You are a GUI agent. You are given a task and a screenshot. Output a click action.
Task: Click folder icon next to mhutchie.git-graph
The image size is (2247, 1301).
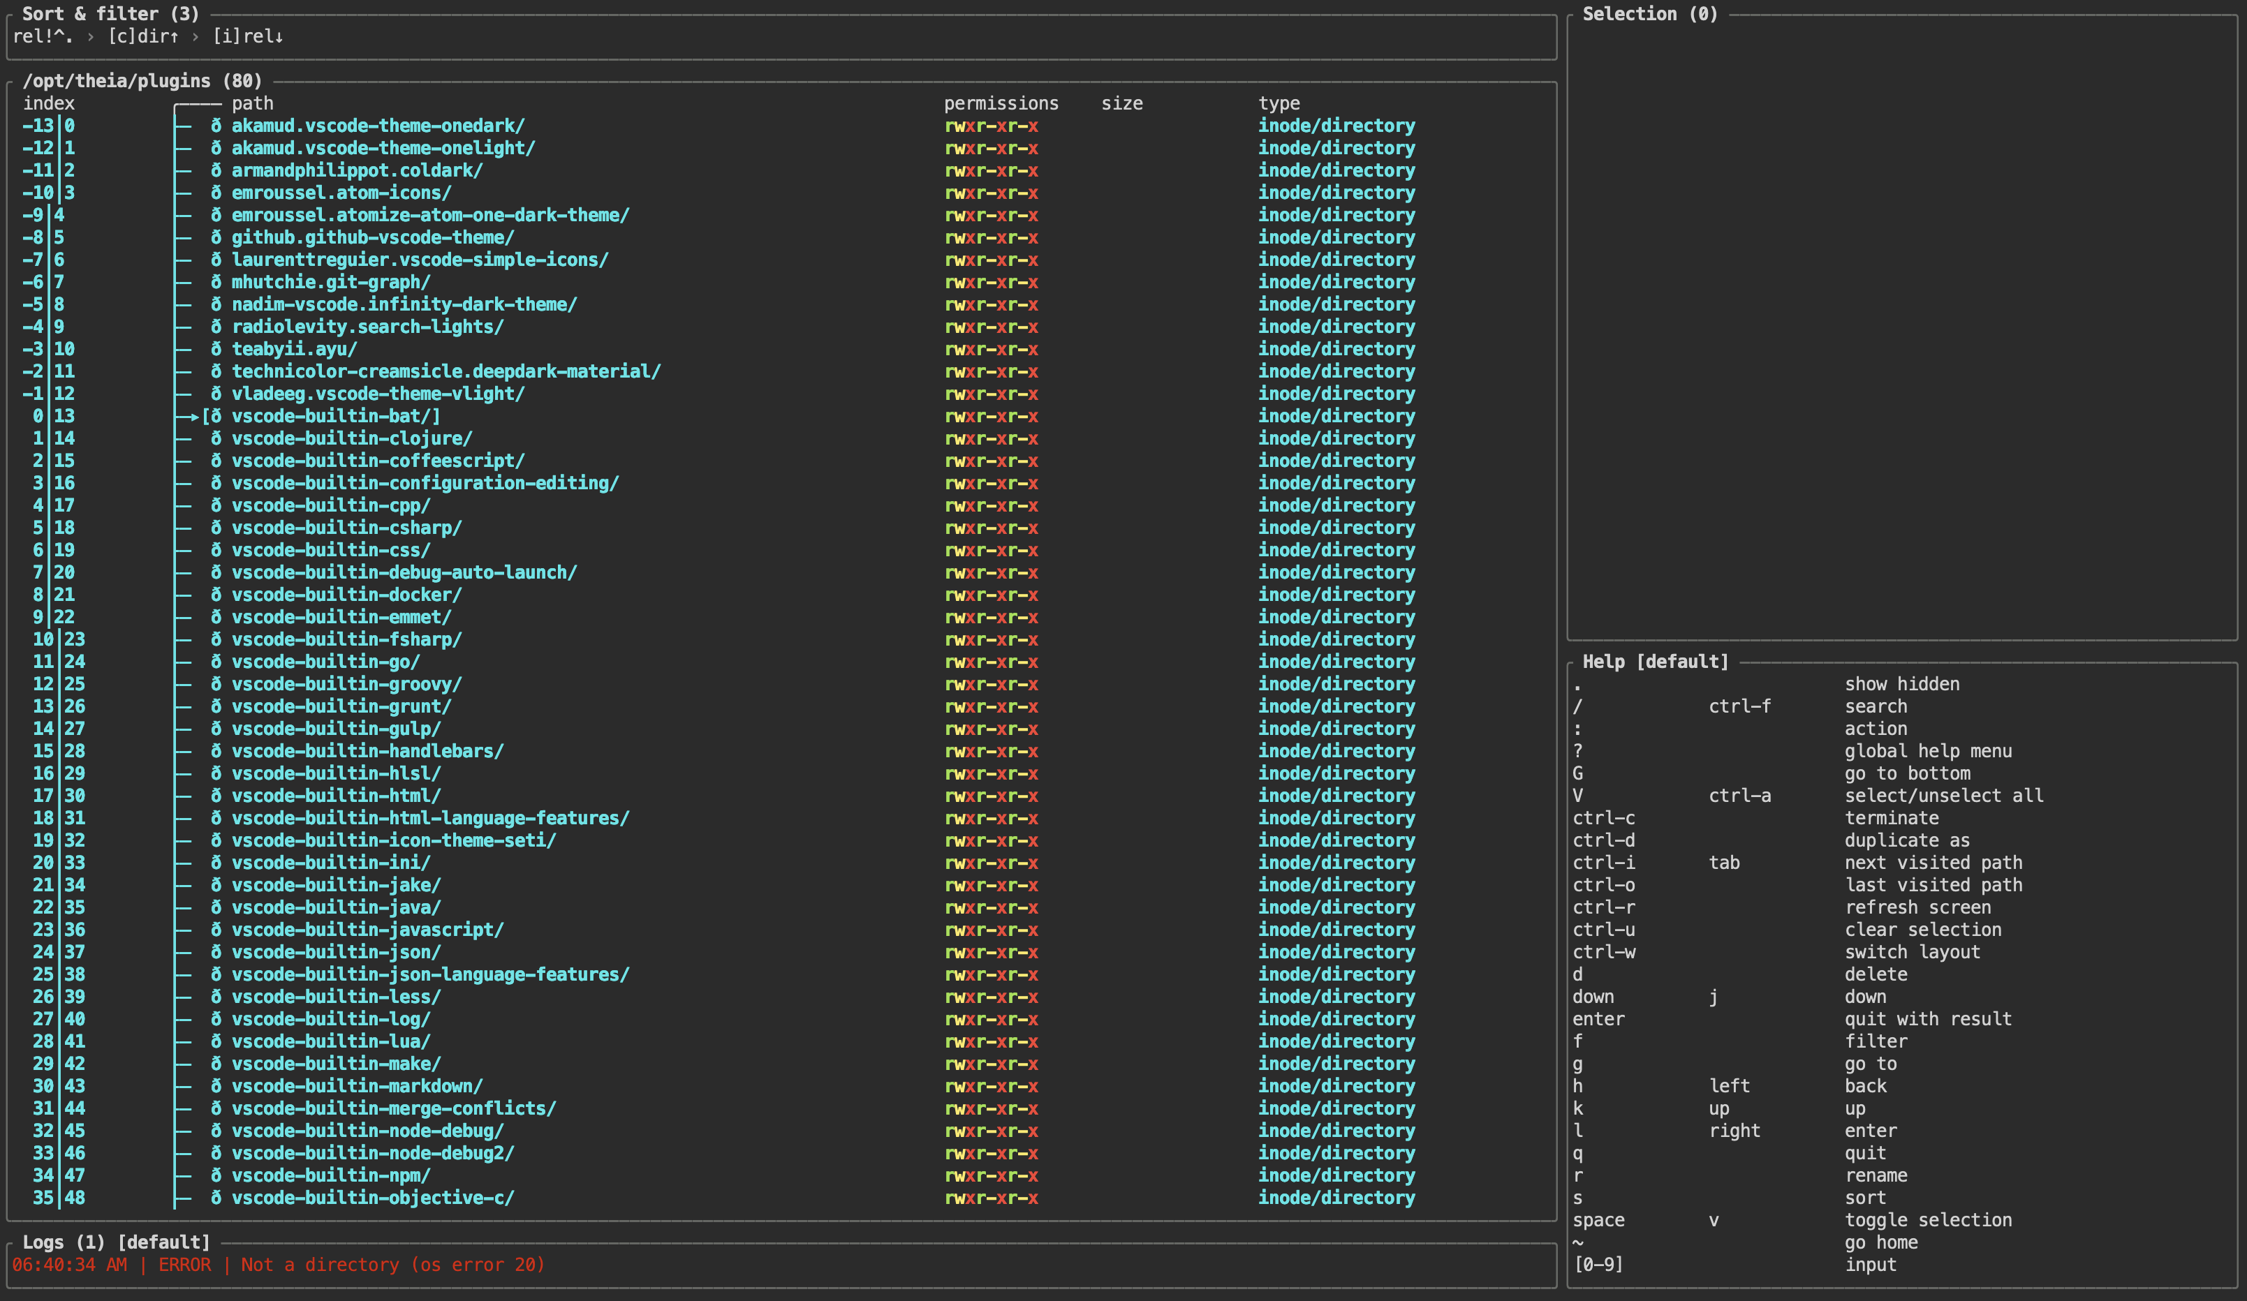coord(216,283)
